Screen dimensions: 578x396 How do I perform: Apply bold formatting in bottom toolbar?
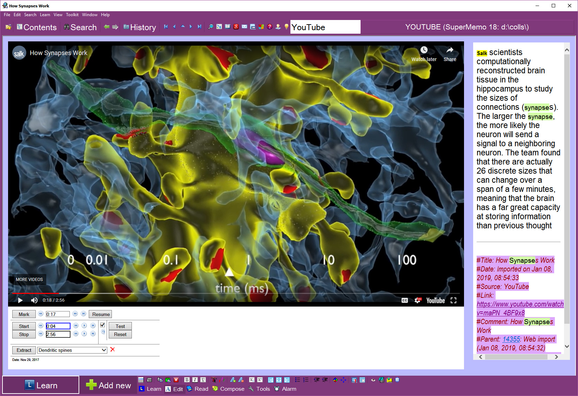(x=187, y=380)
